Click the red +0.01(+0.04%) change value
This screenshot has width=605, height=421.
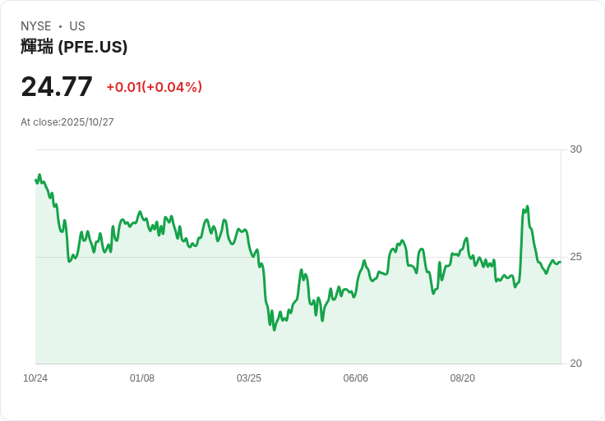(x=154, y=87)
